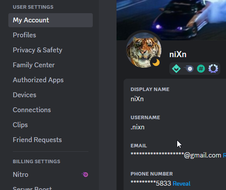The width and height of the screenshot is (226, 190).
Task: Click the username value .nixn
Action: (137, 127)
